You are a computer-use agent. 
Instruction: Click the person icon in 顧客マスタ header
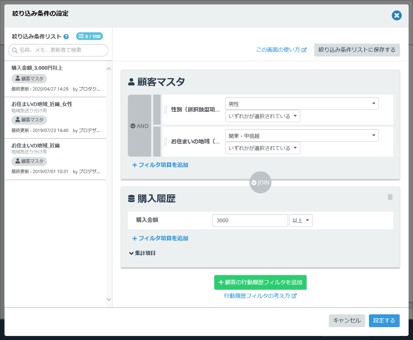coord(132,81)
